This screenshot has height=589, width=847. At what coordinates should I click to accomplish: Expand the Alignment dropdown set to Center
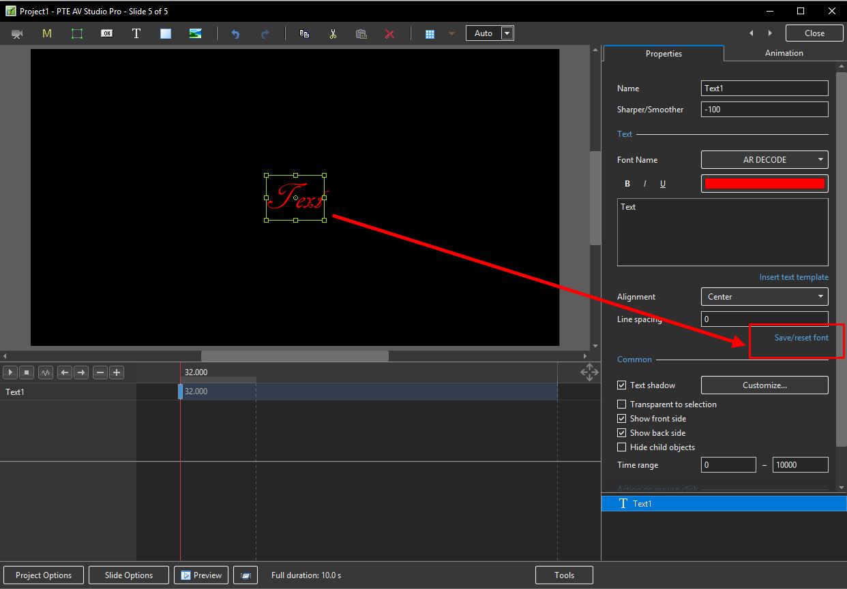point(764,297)
